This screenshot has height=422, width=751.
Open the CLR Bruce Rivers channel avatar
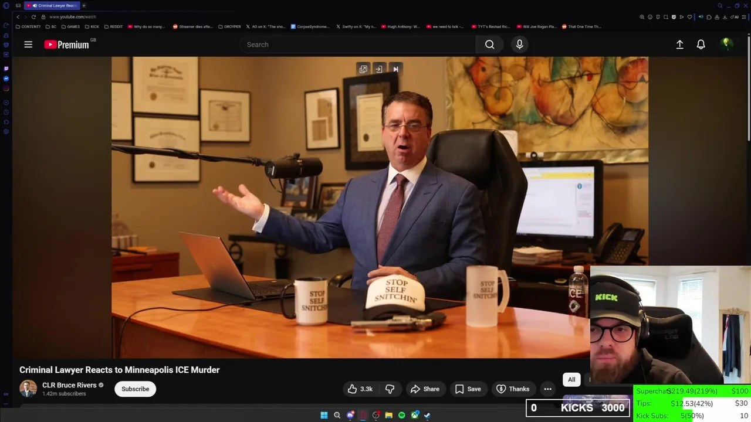click(x=28, y=389)
